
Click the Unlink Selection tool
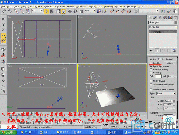pyautogui.click(x=22, y=11)
